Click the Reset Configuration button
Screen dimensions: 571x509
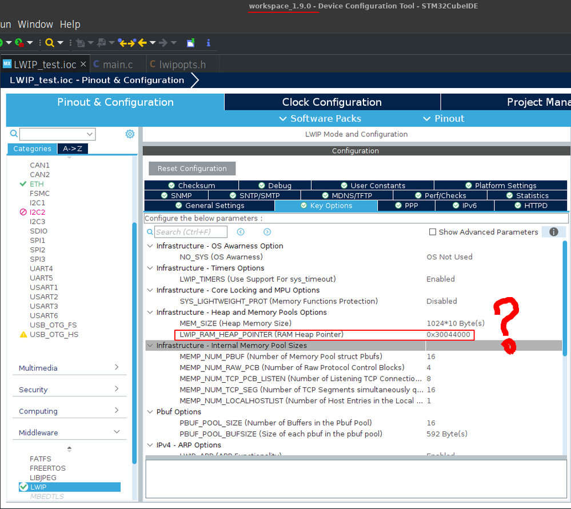pyautogui.click(x=192, y=169)
